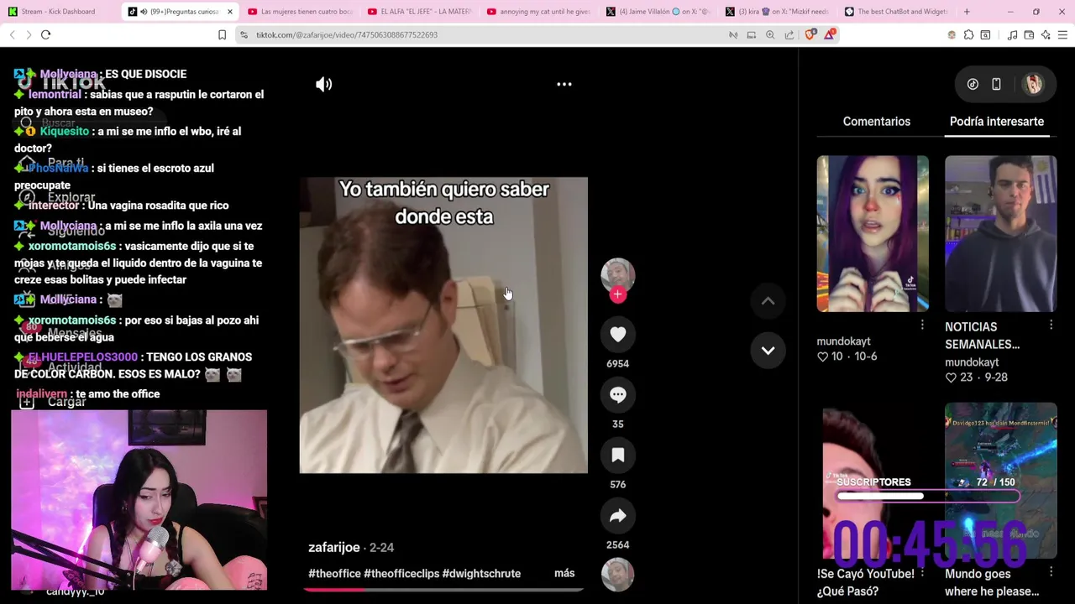Open the purple-haired girl suggested video
This screenshot has height=604, width=1075.
873,233
